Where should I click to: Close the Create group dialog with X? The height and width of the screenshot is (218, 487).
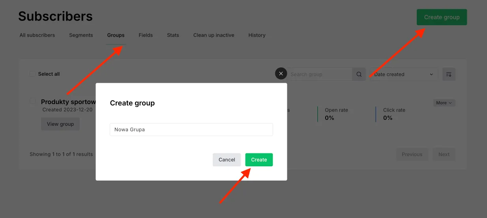click(x=281, y=74)
